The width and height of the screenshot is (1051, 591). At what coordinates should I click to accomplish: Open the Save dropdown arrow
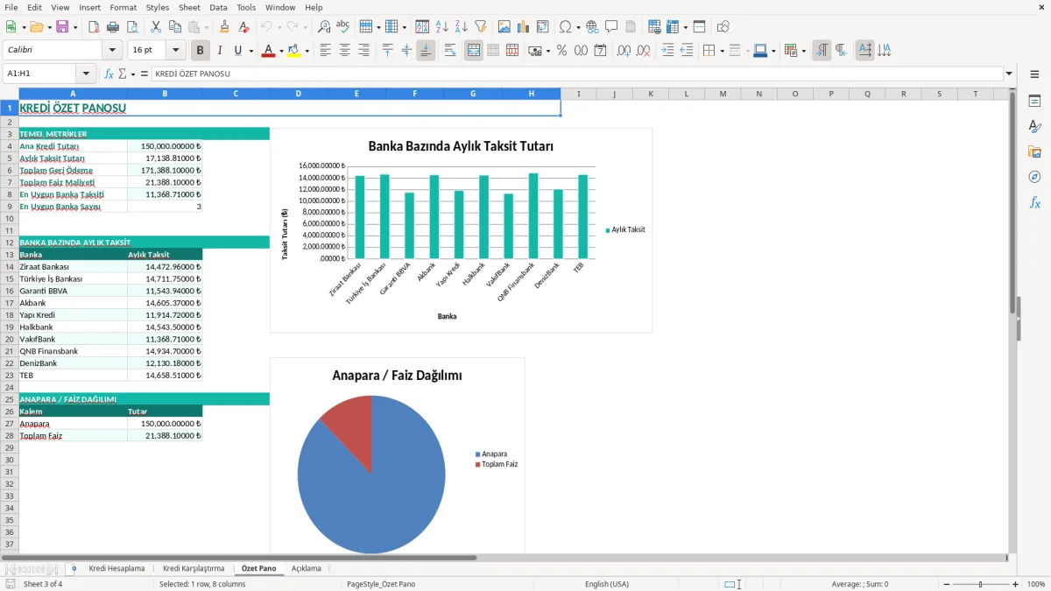75,27
